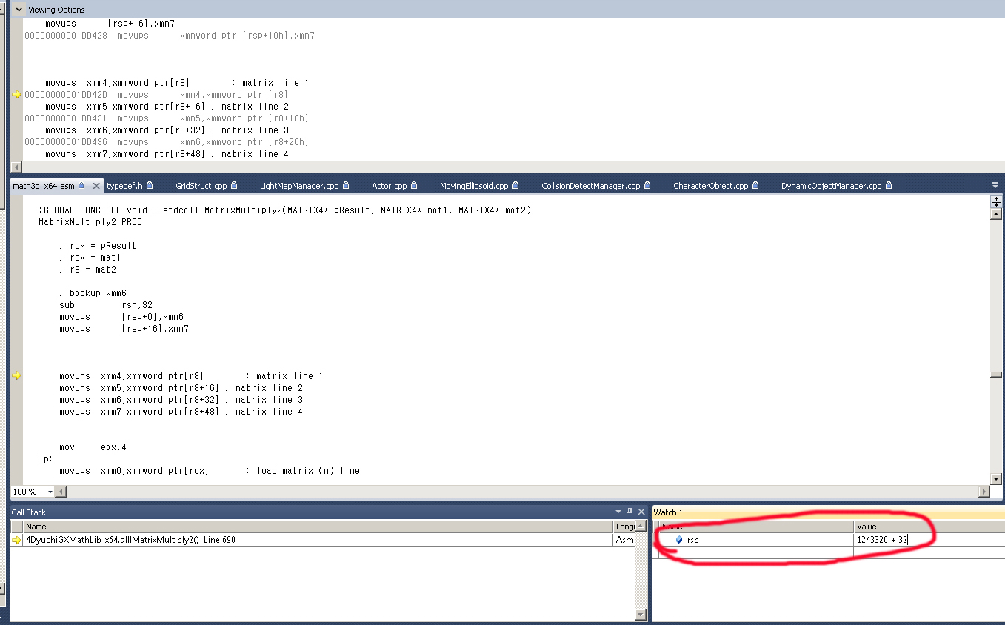This screenshot has width=1005, height=625.
Task: Open Call Stack window position menu arrow
Action: (x=618, y=512)
